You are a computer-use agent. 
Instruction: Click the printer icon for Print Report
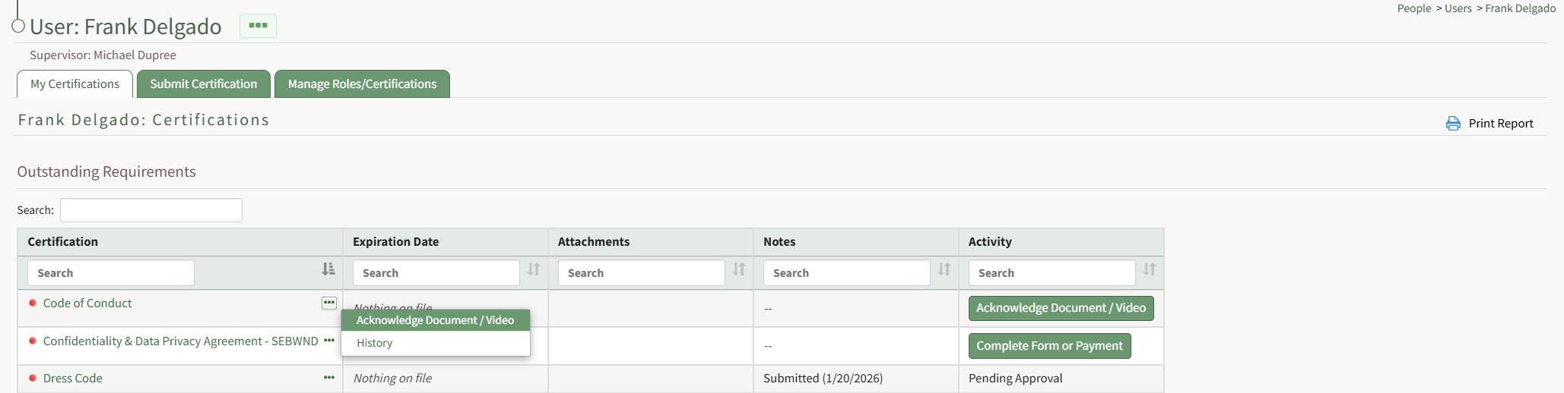point(1452,124)
